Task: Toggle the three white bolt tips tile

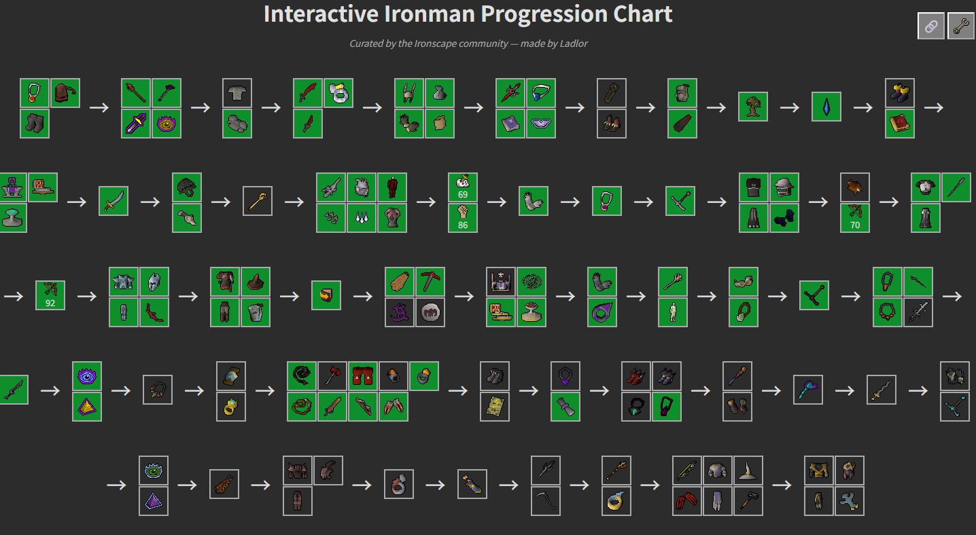Action: tap(362, 218)
